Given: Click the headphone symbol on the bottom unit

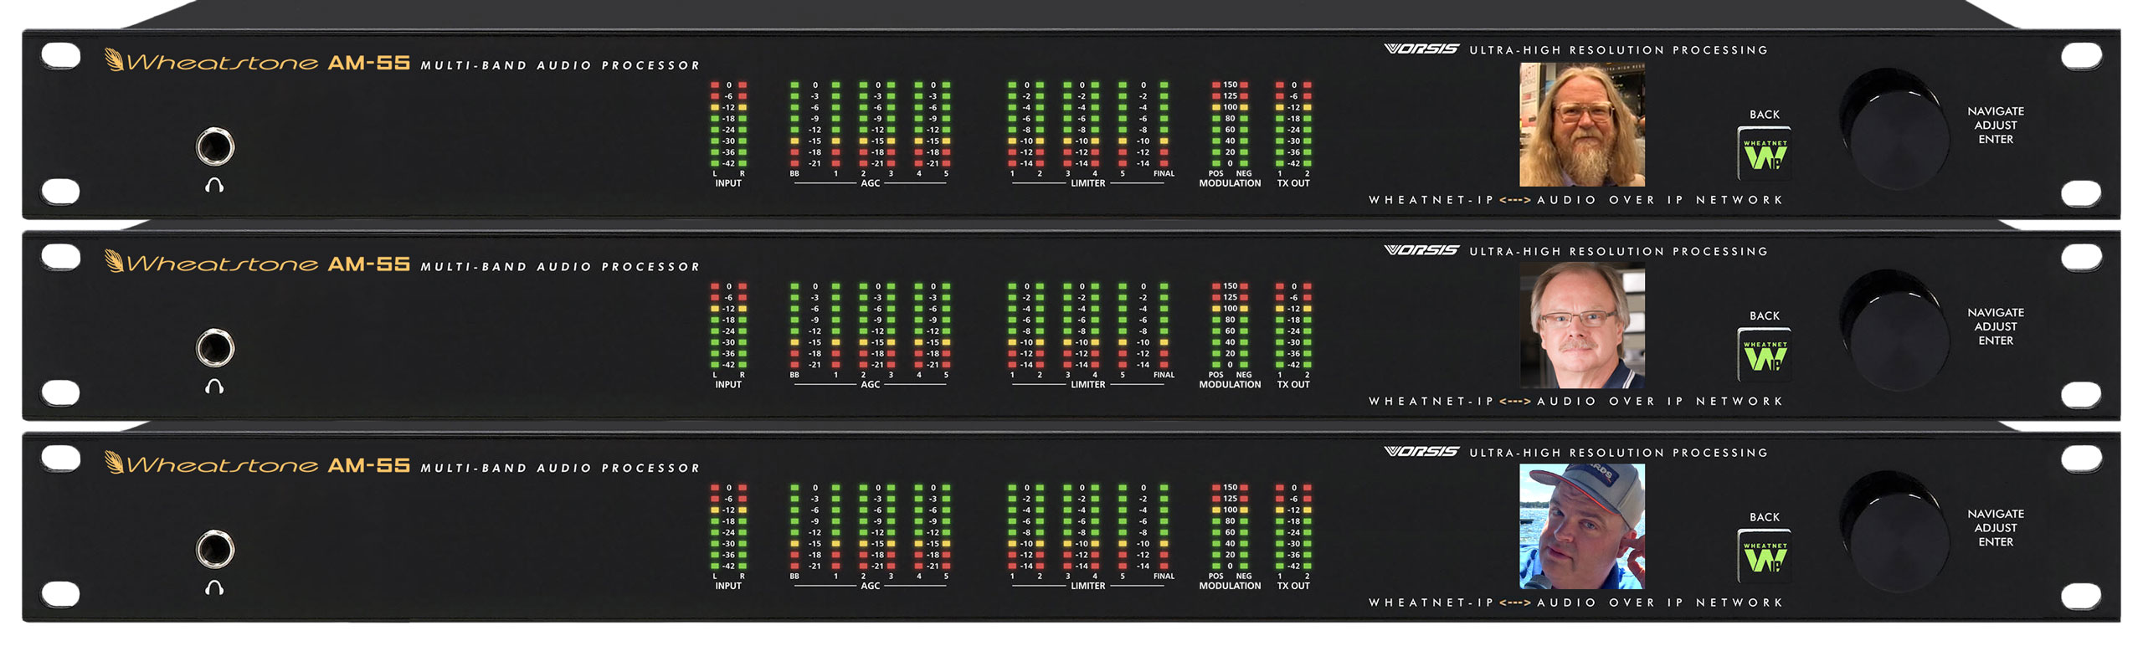Looking at the screenshot, I should tap(214, 587).
